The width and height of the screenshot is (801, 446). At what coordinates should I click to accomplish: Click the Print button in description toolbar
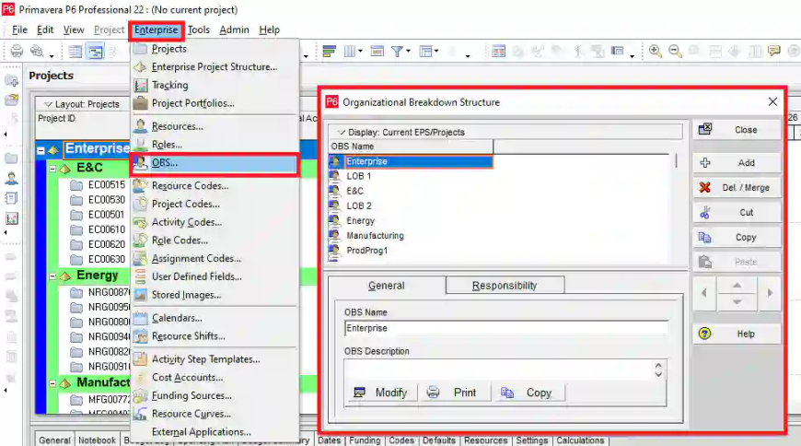coord(455,393)
